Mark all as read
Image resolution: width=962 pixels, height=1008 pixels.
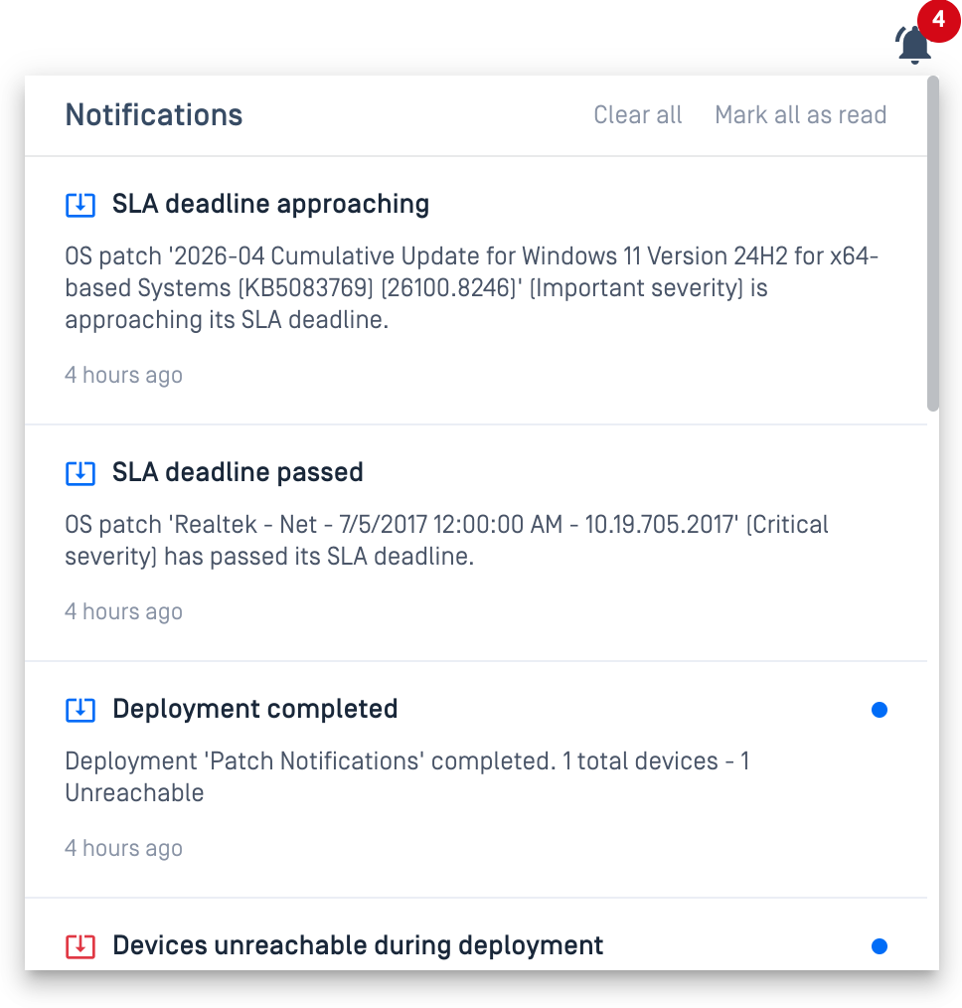[x=801, y=115]
